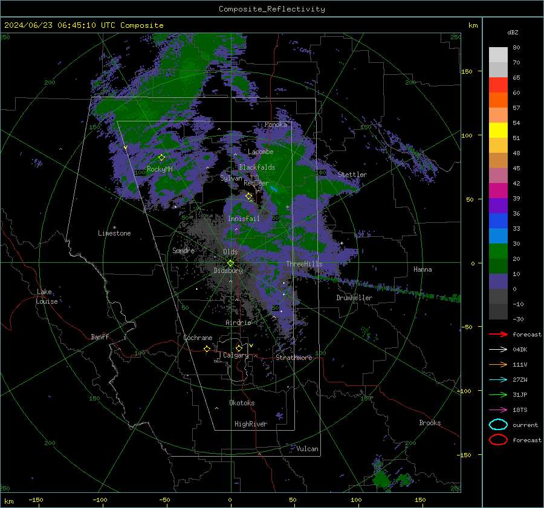Image resolution: width=544 pixels, height=508 pixels.
Task: Click the cyan current ellipse in legend
Action: pos(498,425)
